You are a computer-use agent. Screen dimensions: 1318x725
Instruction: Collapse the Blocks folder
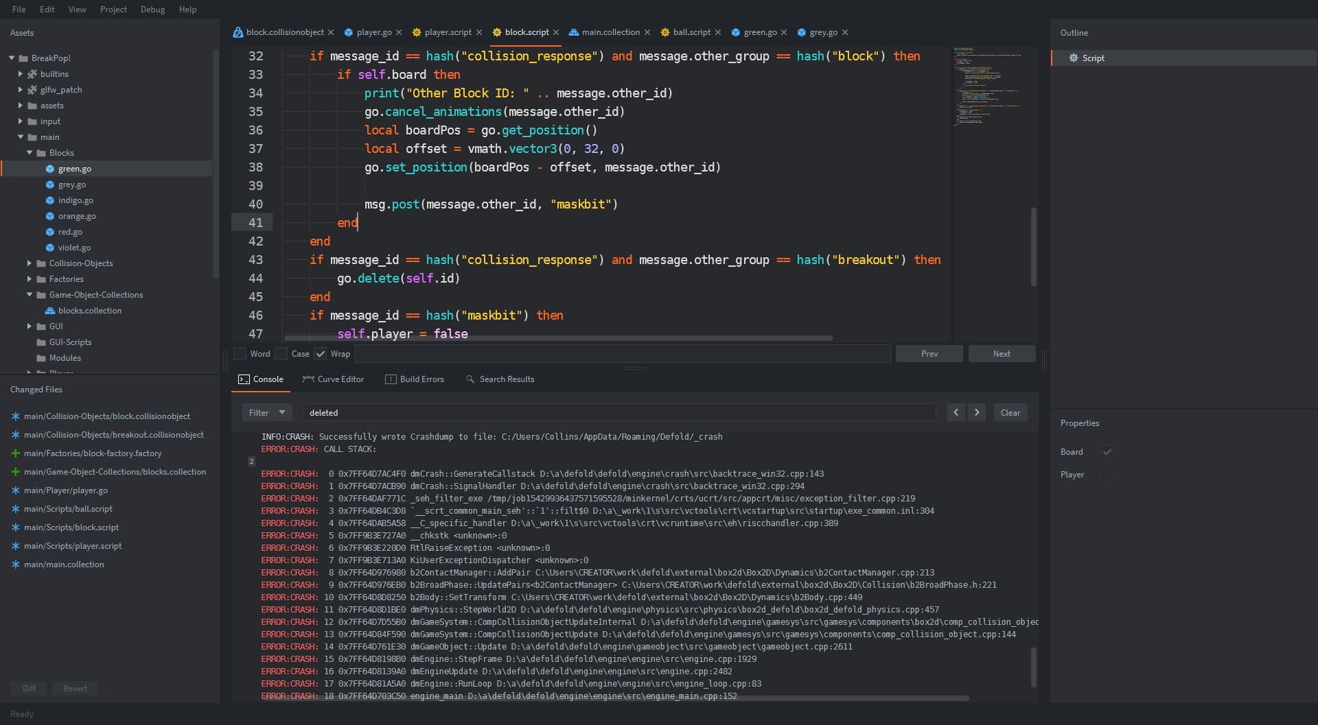pyautogui.click(x=30, y=153)
